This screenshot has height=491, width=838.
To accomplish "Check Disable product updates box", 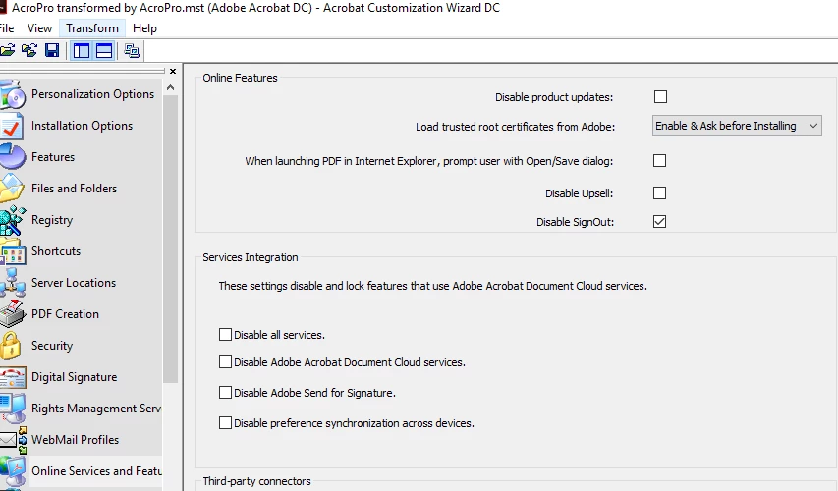I will click(x=660, y=96).
